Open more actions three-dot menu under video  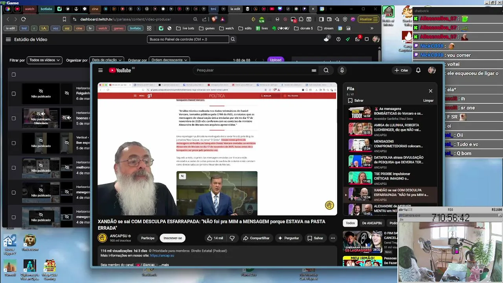pos(333,238)
